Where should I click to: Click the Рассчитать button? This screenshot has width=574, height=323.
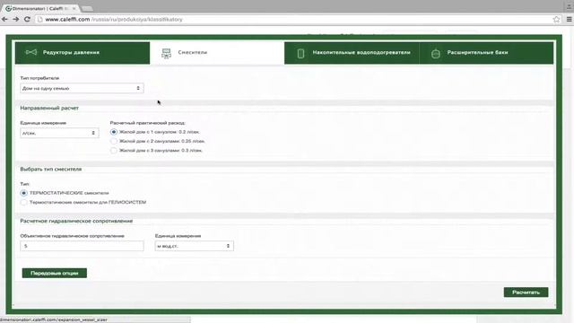(x=526, y=292)
